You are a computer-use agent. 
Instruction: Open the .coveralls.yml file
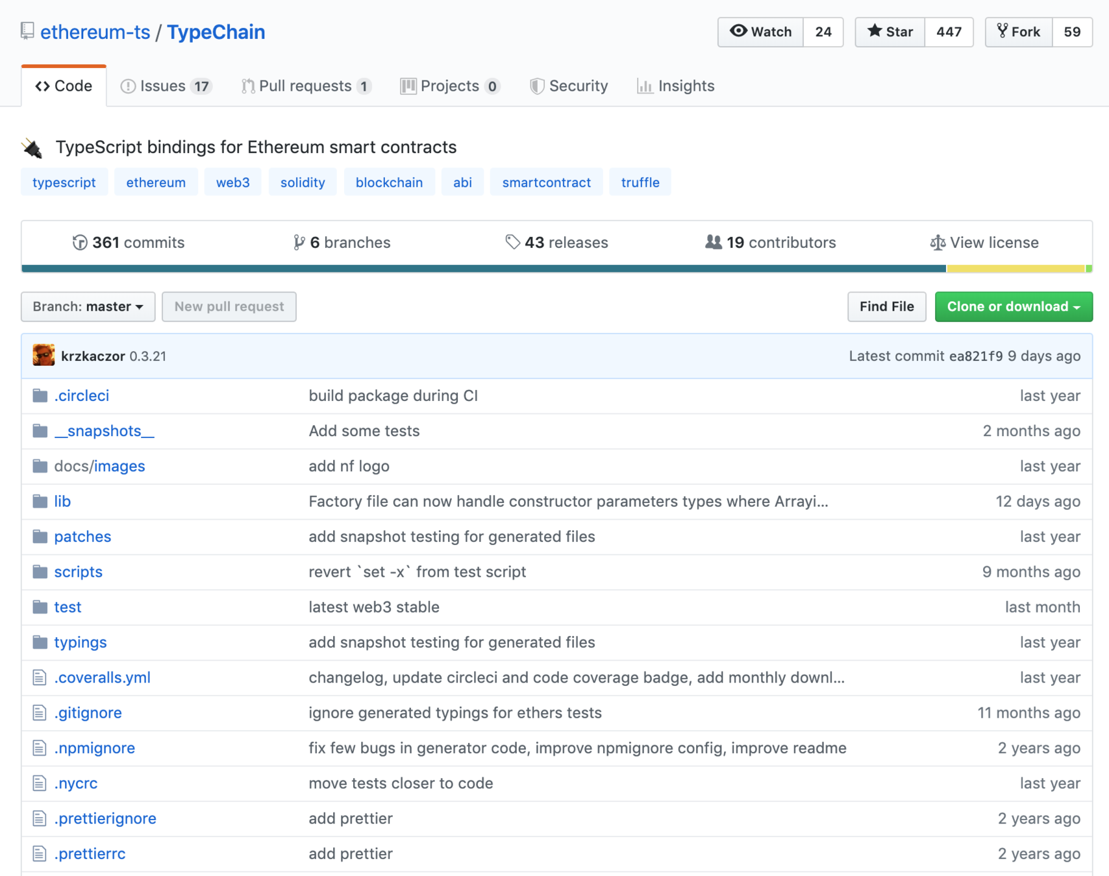tap(102, 677)
